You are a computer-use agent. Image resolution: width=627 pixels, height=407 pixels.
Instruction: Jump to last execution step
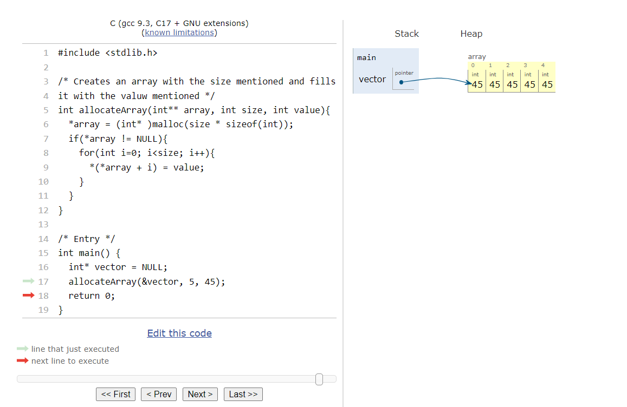243,394
